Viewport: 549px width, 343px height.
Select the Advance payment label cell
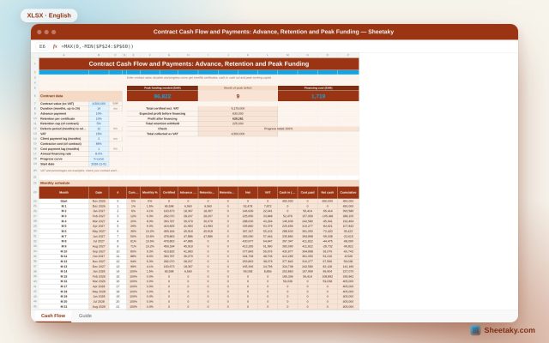tap(63, 114)
